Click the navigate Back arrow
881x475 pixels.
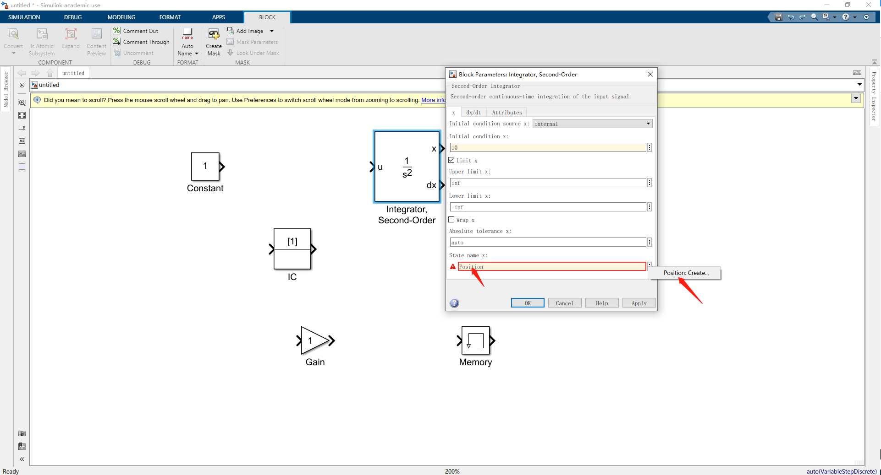point(22,73)
